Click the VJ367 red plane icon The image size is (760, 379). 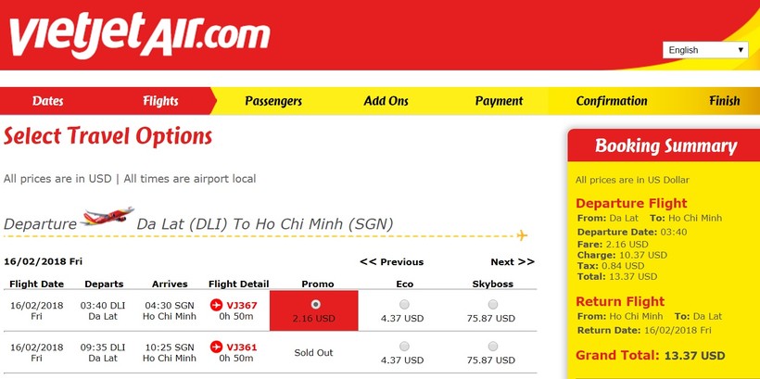pos(217,304)
